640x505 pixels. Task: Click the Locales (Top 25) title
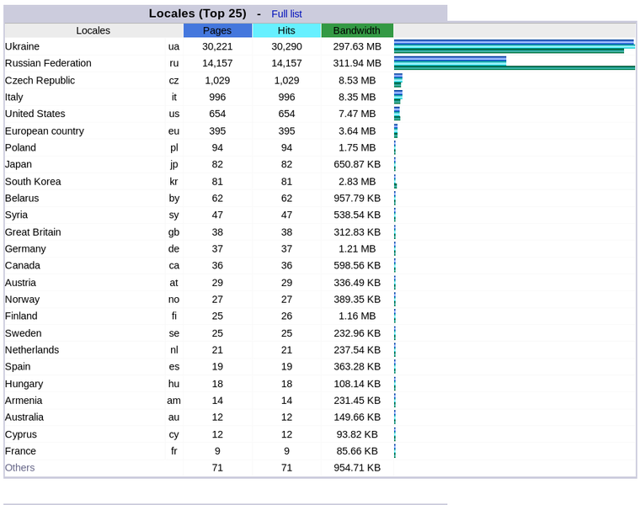[197, 13]
